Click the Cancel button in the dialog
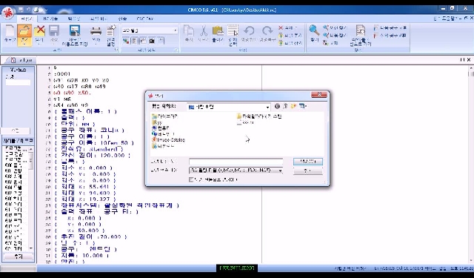The image size is (474, 278). pyautogui.click(x=308, y=171)
